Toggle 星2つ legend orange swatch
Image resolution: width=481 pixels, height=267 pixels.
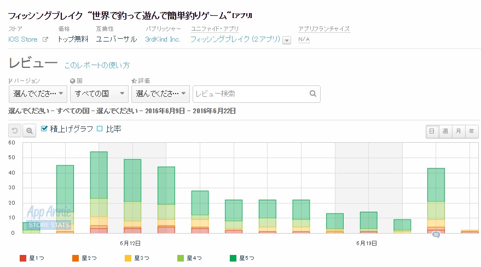point(76,258)
